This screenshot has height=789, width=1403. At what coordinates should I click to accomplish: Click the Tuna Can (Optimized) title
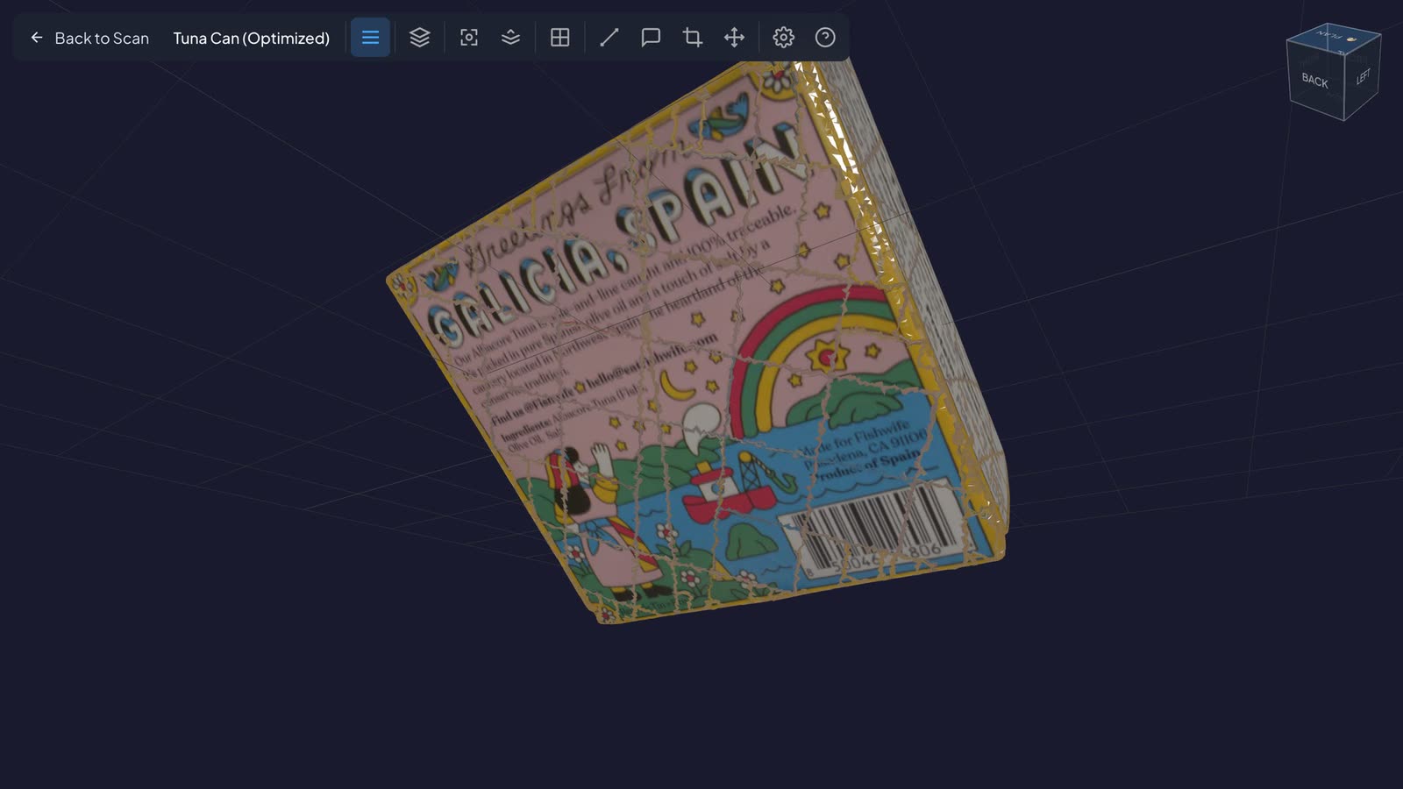(x=252, y=38)
